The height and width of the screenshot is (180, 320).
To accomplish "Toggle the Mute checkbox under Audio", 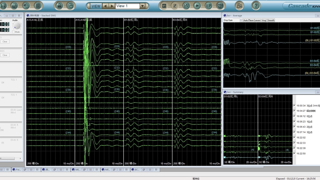I will tap(13, 32).
